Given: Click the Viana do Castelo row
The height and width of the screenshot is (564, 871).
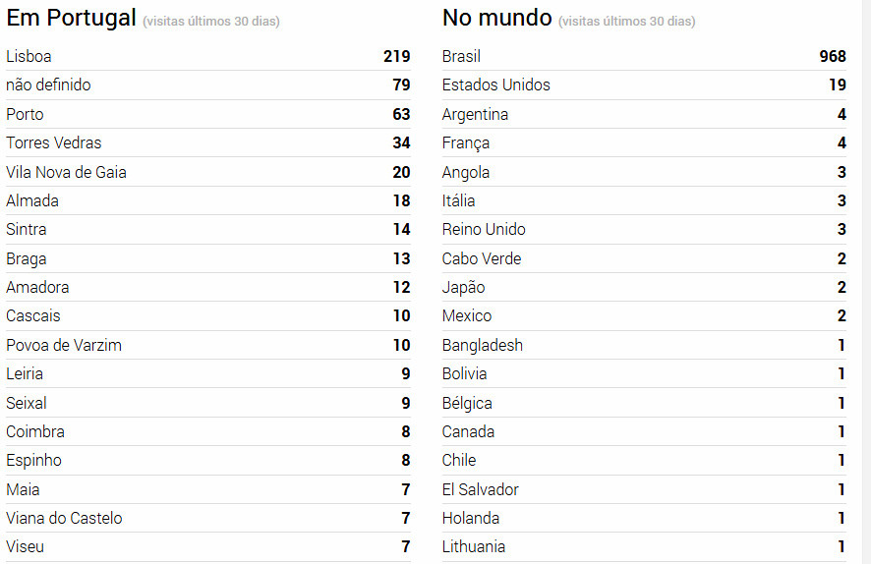Looking at the screenshot, I should [x=65, y=518].
